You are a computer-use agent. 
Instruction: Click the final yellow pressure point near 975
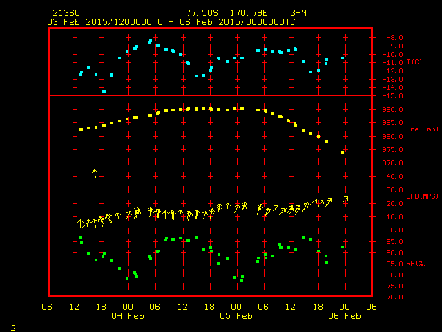(x=343, y=152)
